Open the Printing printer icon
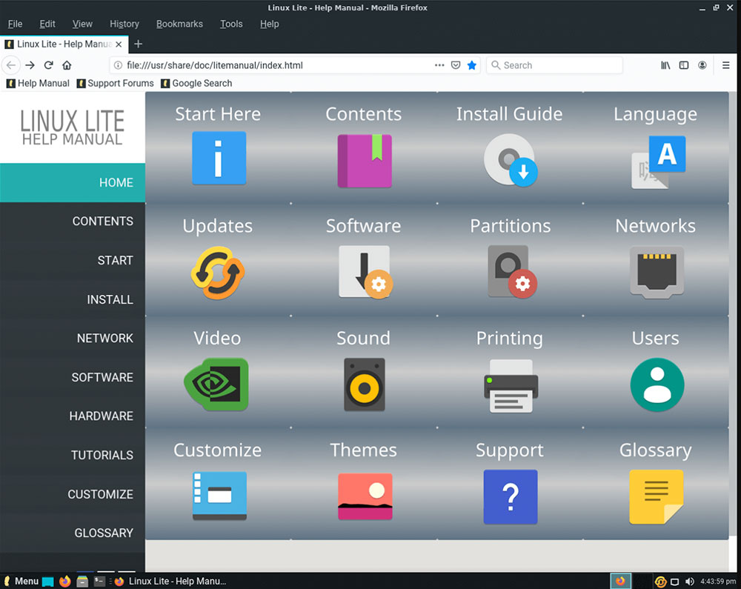Image resolution: width=741 pixels, height=589 pixels. coord(511,386)
